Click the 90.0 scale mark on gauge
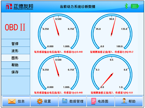The image size is (145, 108). (112, 19)
